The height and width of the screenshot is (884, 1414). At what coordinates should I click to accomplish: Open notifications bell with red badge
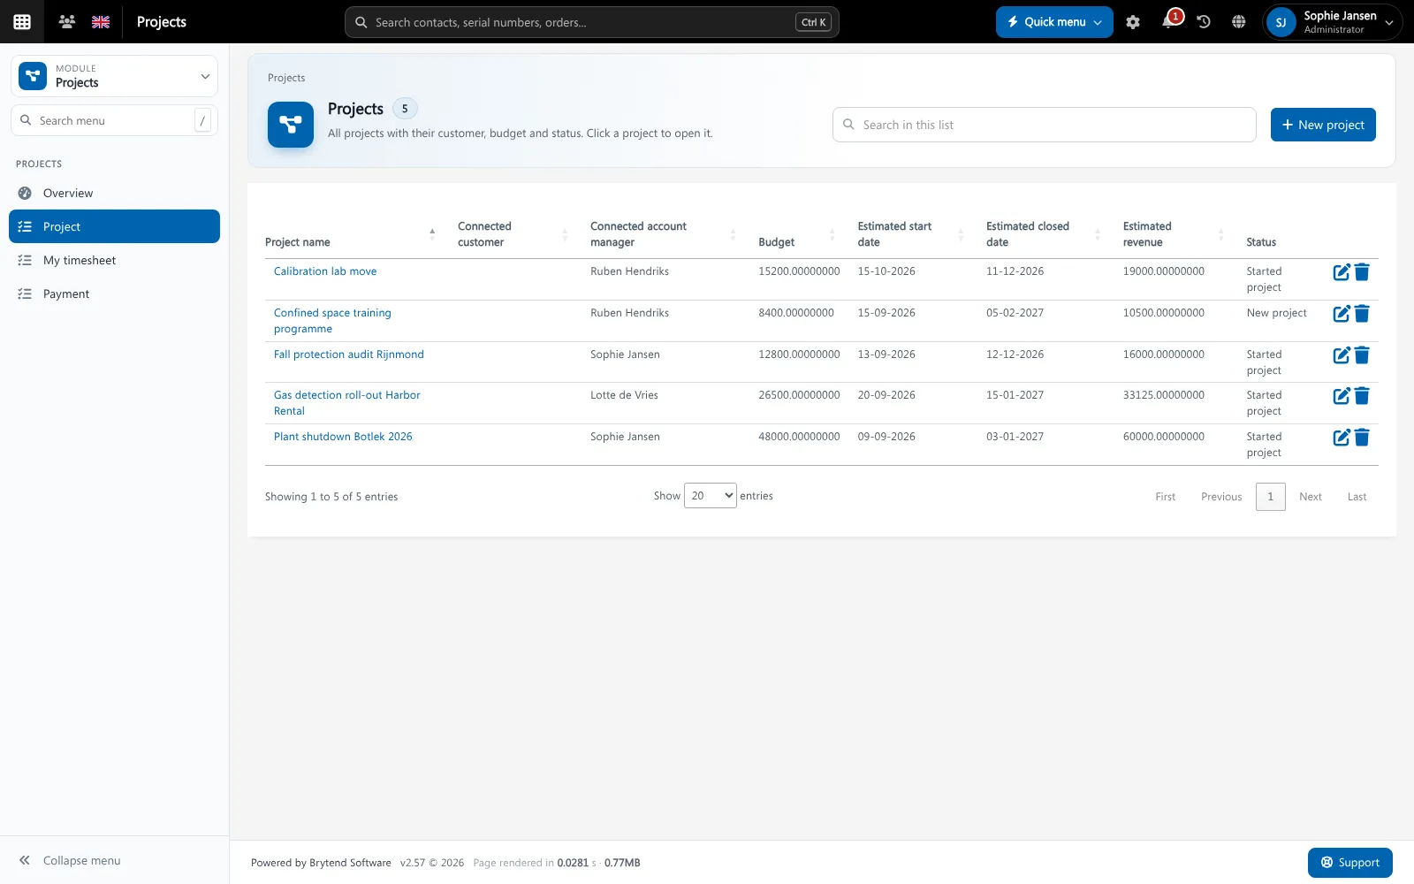[x=1170, y=21]
